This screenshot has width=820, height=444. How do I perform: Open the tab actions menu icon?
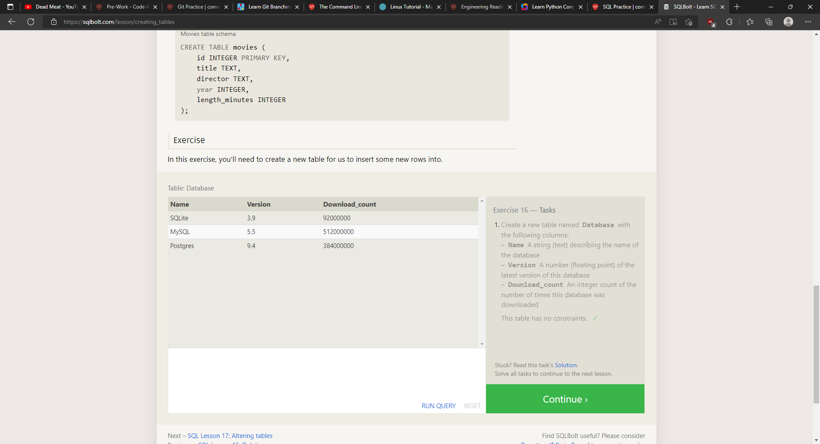point(10,7)
